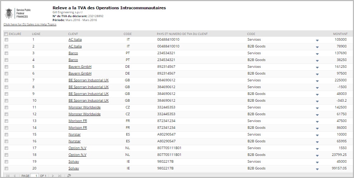Select country code CZ on line 12

point(128,114)
